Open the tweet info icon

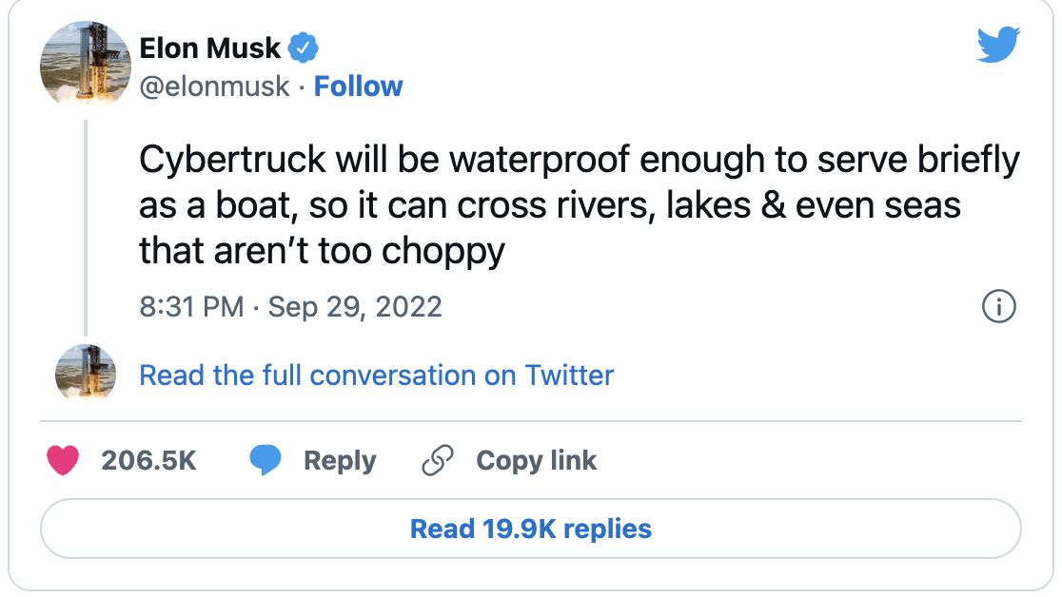pos(998,307)
